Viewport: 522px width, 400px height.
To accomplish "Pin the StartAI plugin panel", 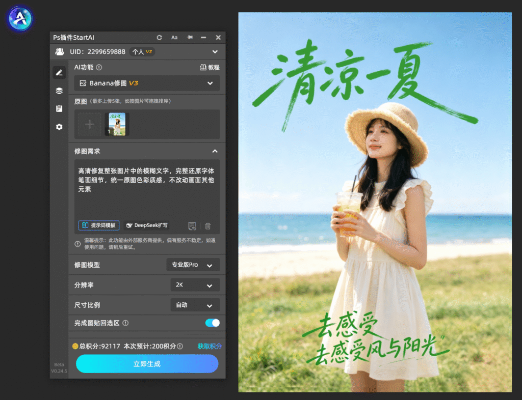I will (190, 38).
